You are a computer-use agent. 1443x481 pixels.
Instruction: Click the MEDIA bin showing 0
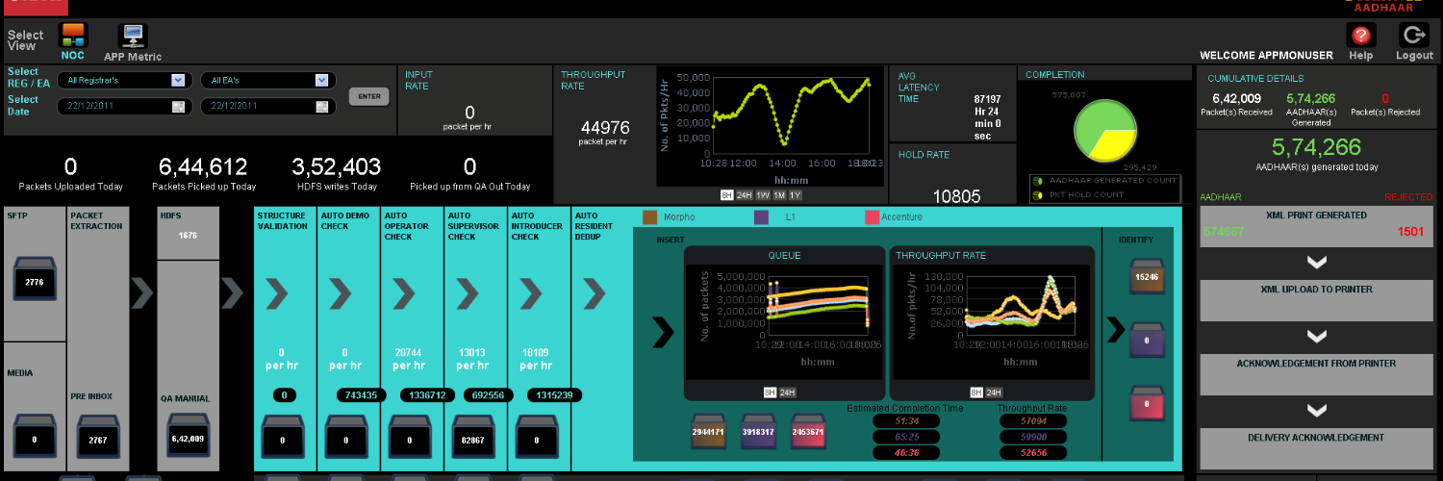34,438
